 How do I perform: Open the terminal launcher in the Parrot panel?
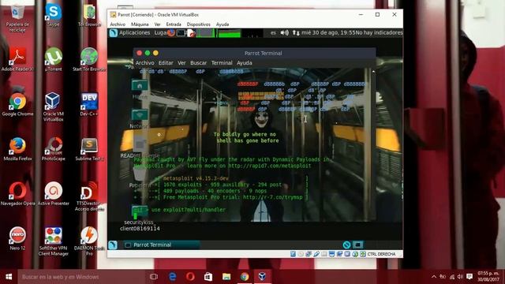pyautogui.click(x=181, y=33)
